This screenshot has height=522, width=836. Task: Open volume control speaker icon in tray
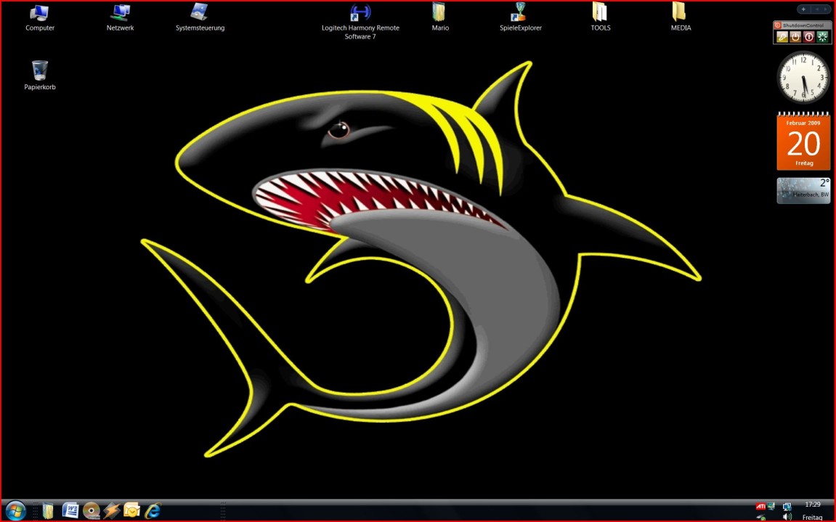[x=787, y=517]
